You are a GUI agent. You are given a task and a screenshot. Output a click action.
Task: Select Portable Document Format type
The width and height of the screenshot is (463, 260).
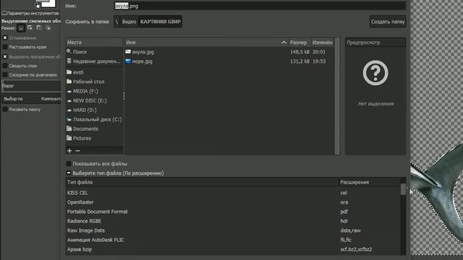coord(233,212)
